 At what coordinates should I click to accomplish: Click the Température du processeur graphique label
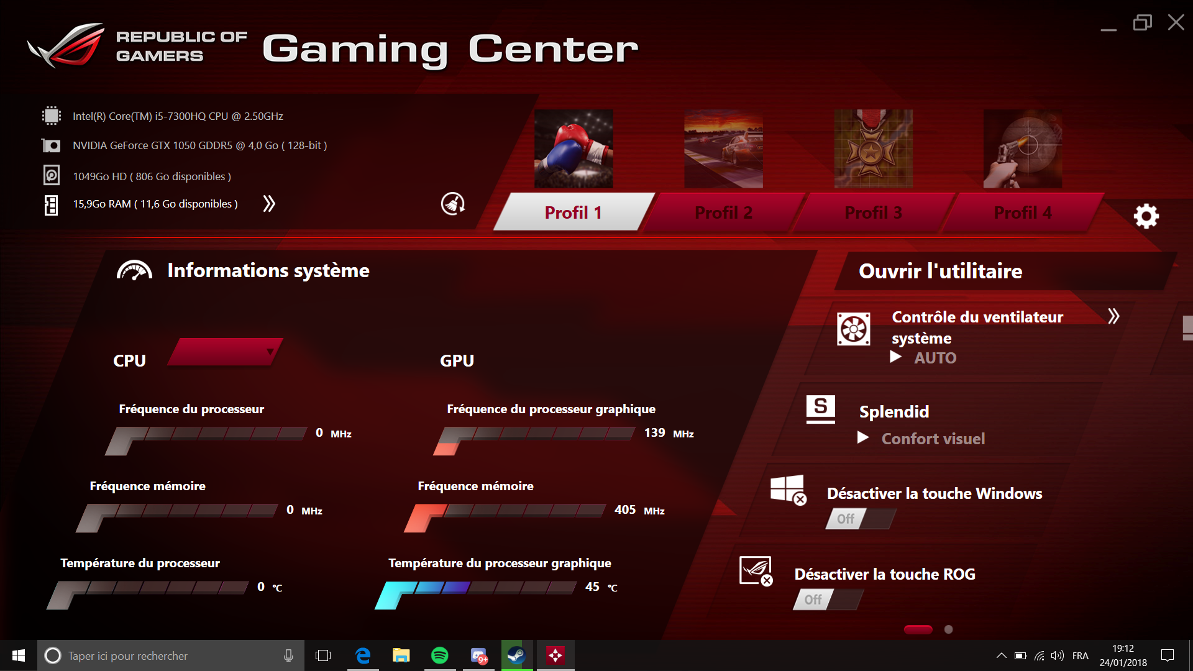point(500,563)
